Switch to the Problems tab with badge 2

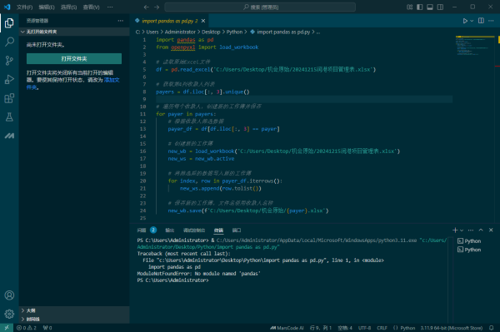click(147, 230)
